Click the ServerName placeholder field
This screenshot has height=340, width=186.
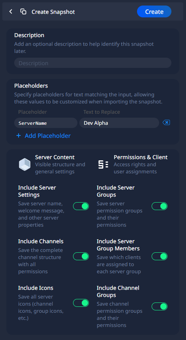pos(46,123)
